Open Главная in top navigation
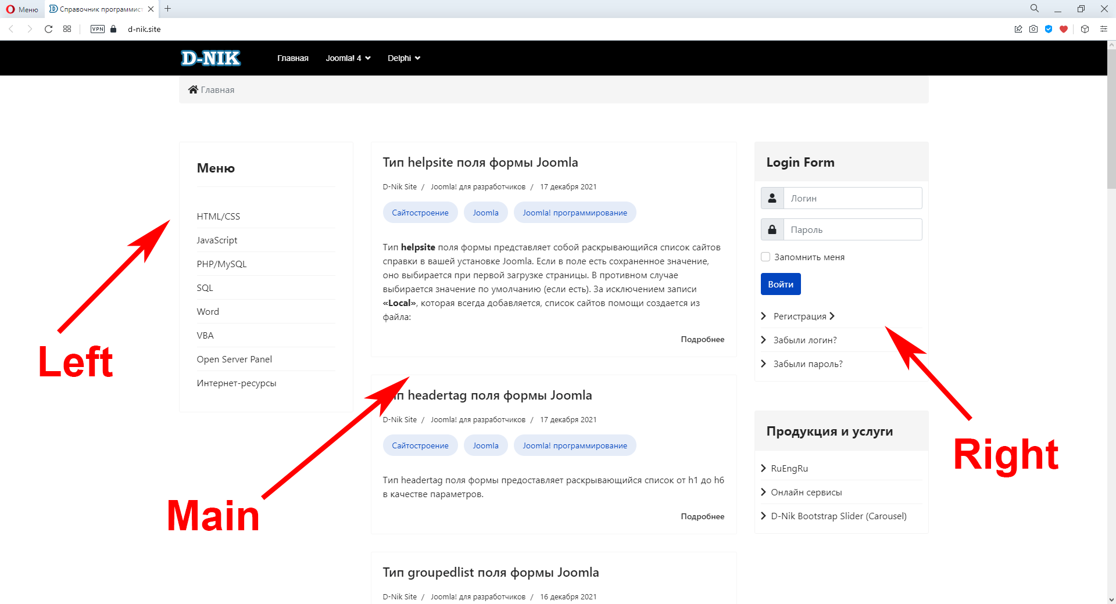Screen dimensions: 1116x604 pyautogui.click(x=293, y=58)
